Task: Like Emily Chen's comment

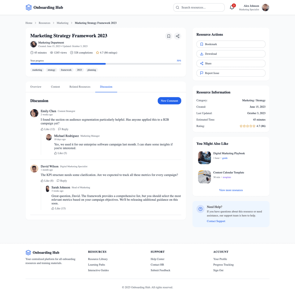Action: point(48,129)
